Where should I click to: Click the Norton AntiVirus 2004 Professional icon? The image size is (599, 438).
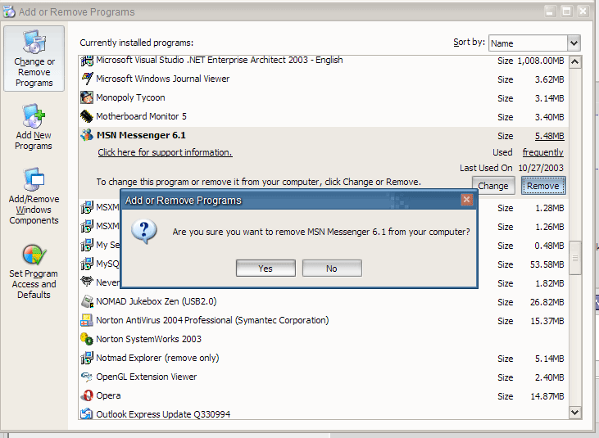(87, 320)
